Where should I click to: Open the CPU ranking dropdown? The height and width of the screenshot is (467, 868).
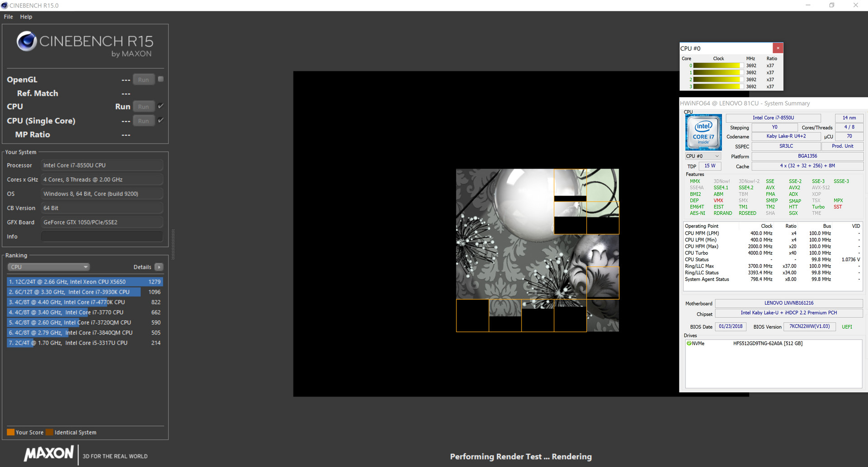tap(48, 267)
